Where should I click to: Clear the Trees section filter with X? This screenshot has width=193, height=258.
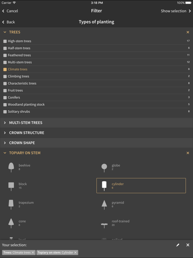point(188,32)
